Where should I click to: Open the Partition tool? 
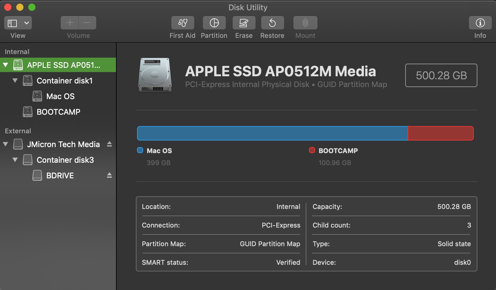coord(214,23)
